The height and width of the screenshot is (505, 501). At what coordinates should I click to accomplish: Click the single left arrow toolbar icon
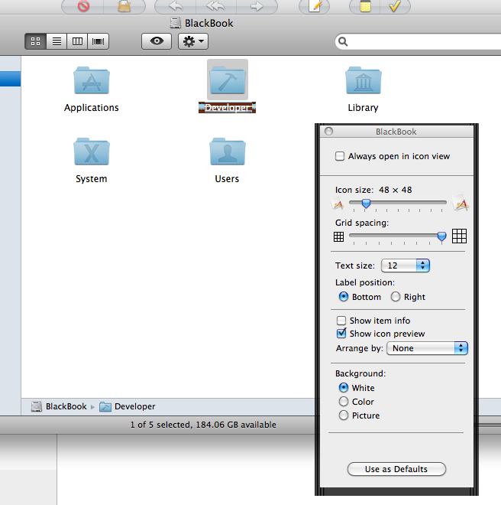pyautogui.click(x=176, y=6)
